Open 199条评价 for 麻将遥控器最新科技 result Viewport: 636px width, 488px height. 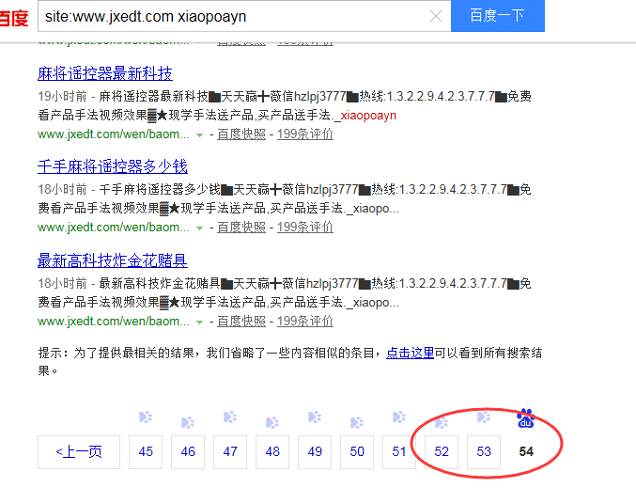tap(305, 134)
